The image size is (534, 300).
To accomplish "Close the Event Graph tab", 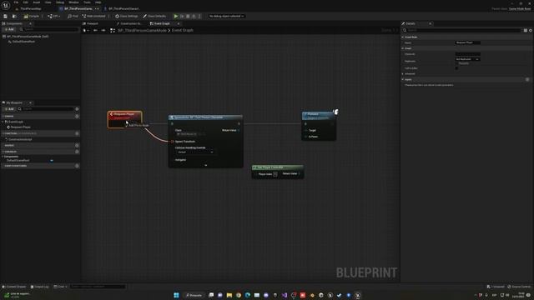I will pos(178,23).
